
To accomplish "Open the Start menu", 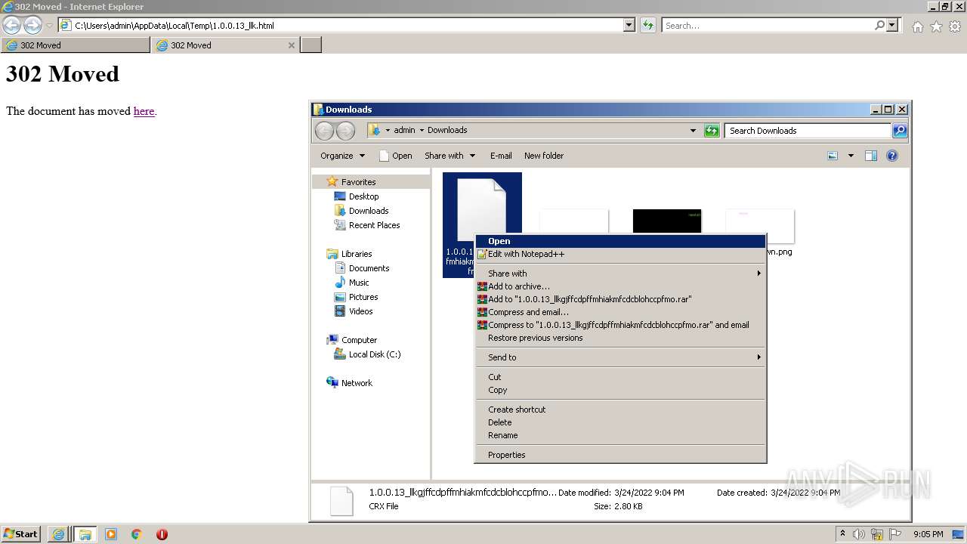I will [21, 534].
